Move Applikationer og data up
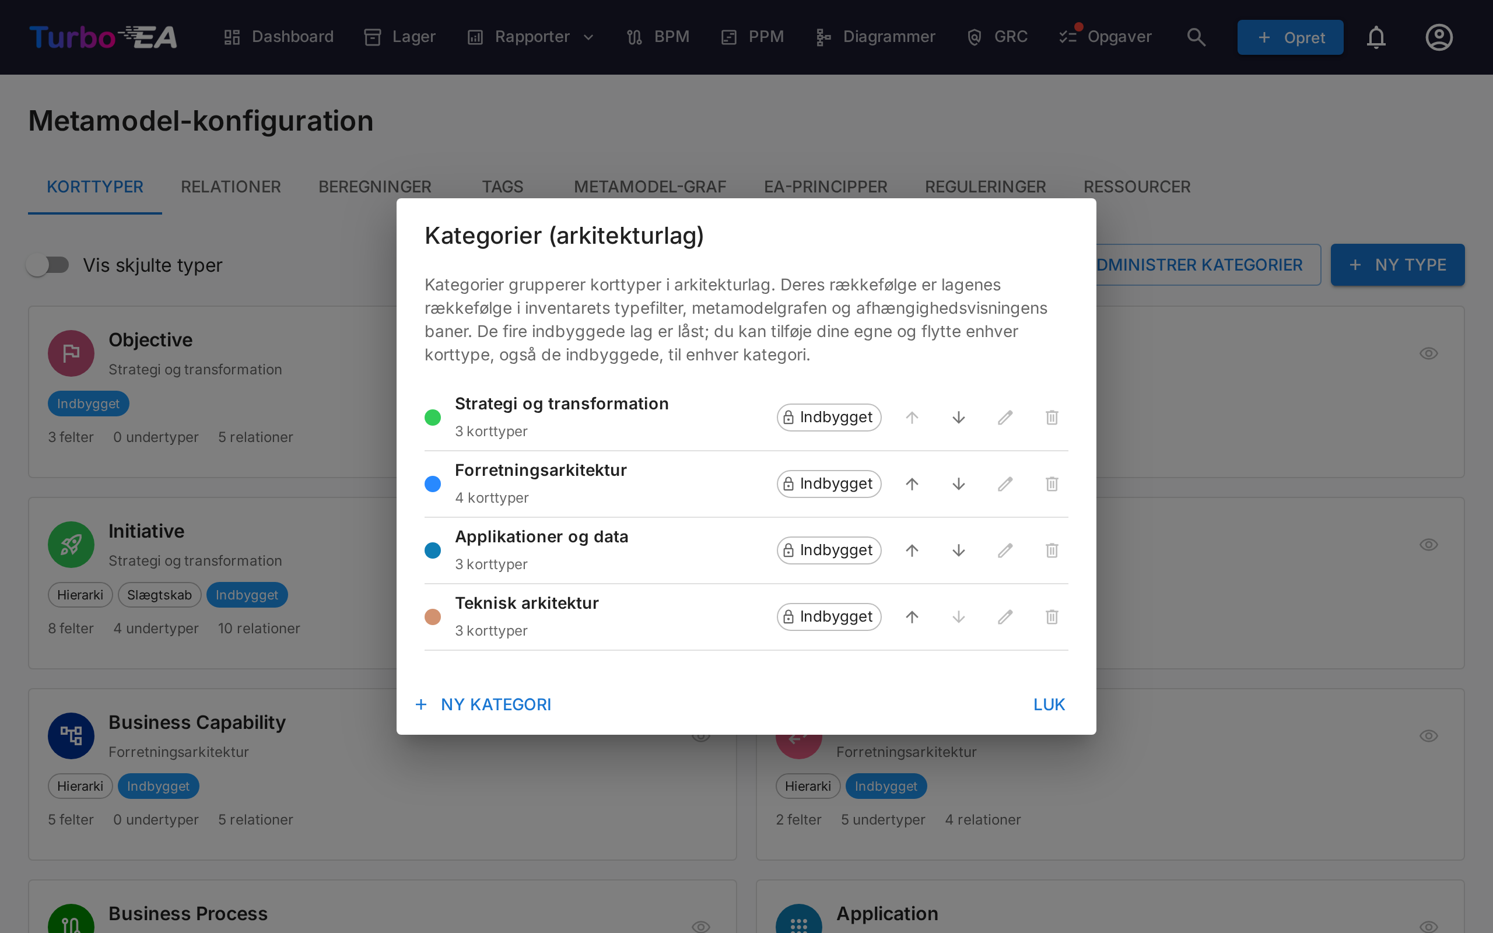This screenshot has height=933, width=1493. (x=912, y=550)
